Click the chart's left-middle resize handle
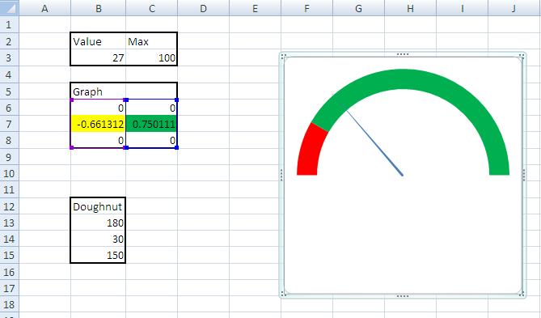The width and height of the screenshot is (541, 318). (281, 175)
